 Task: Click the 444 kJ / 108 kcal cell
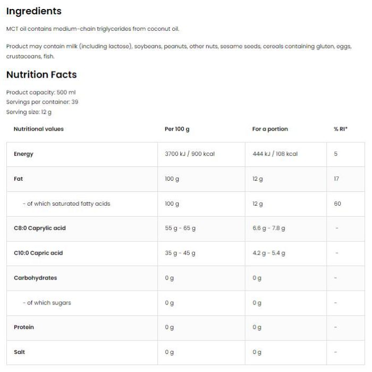coord(275,154)
